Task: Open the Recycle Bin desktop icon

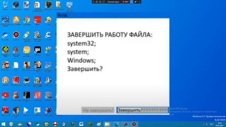Action: click(5, 5)
